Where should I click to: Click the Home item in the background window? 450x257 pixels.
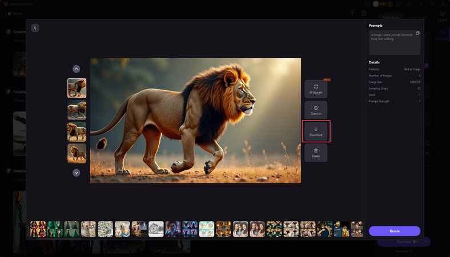click(15, 13)
